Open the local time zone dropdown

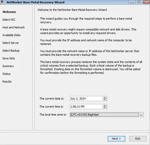tap(141, 115)
